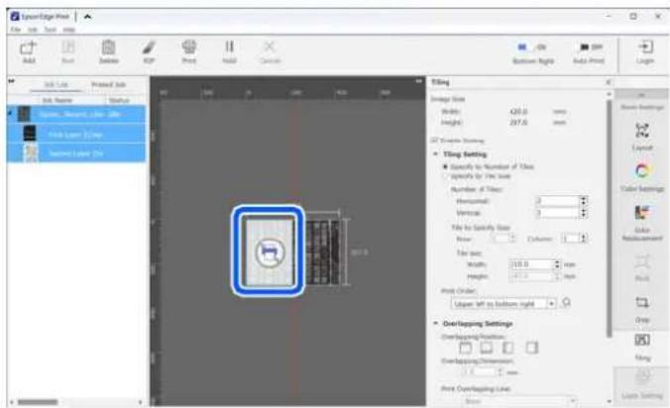
Task: Open Layout settings in the sidebar
Action: [642, 131]
